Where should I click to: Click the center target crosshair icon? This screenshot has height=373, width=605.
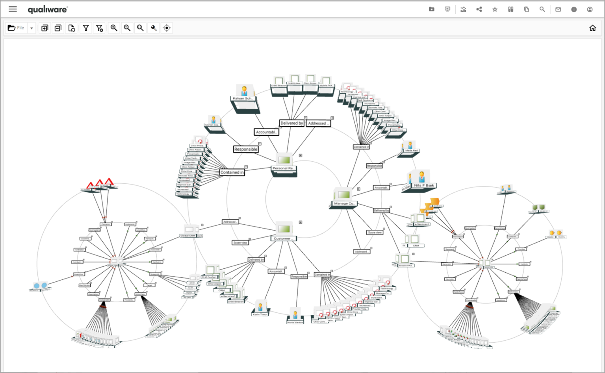pyautogui.click(x=167, y=28)
